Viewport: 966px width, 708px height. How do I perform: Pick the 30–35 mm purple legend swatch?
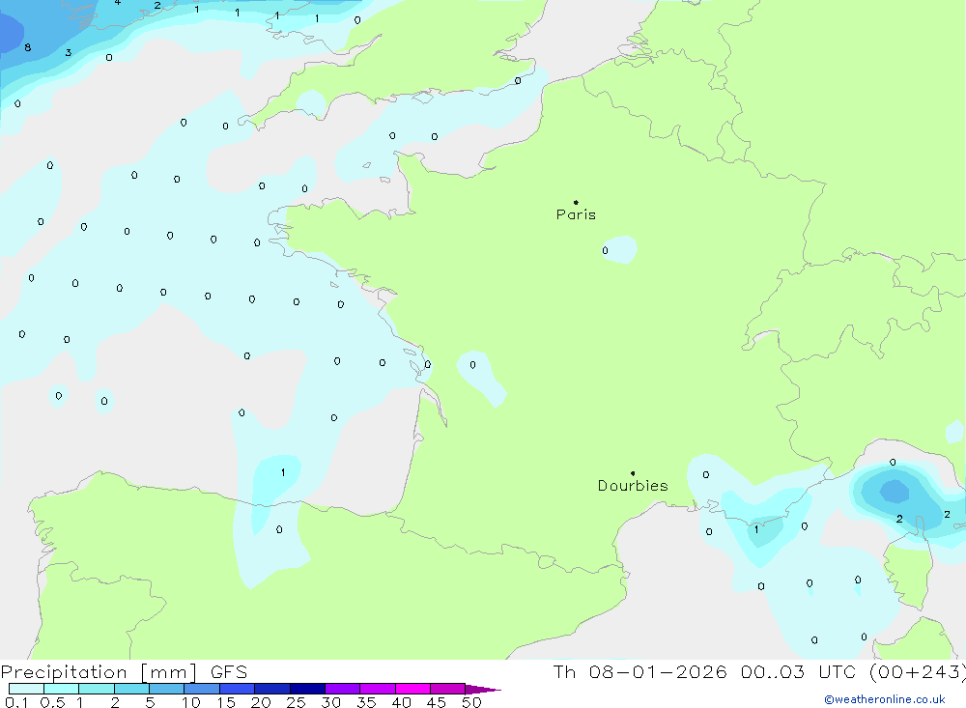pyautogui.click(x=343, y=689)
